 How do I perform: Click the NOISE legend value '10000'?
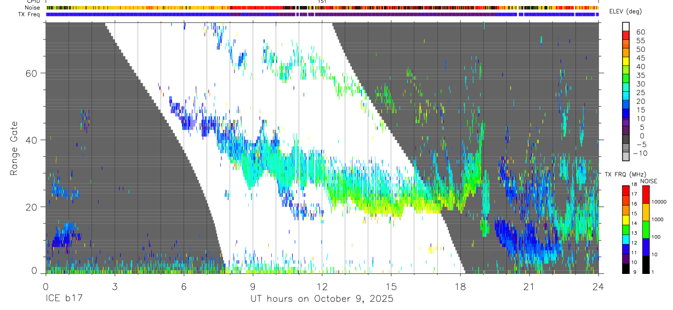660,202
